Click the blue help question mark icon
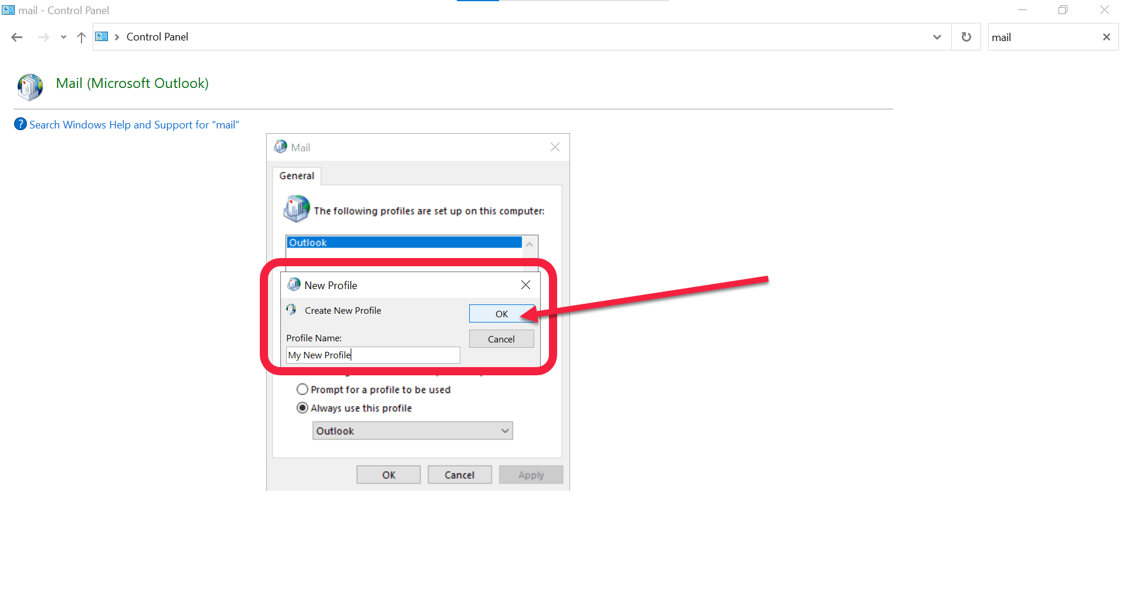 [x=21, y=124]
